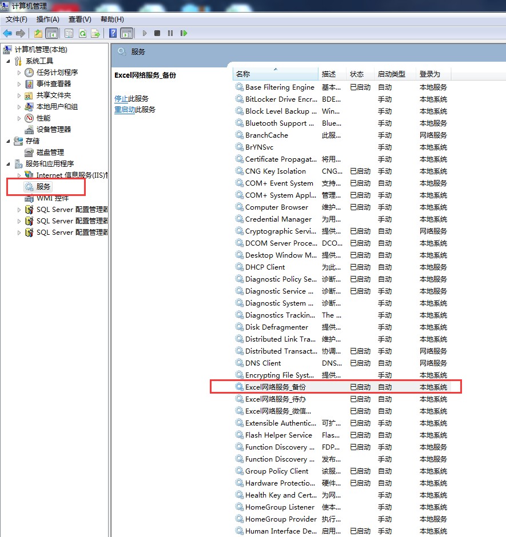506x537 pixels.
Task: Click the Forward arrow toolbar icon
Action: click(21, 33)
